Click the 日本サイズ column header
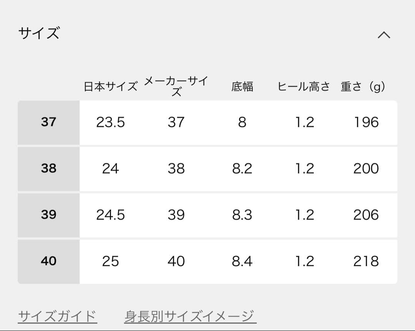 click(x=110, y=86)
